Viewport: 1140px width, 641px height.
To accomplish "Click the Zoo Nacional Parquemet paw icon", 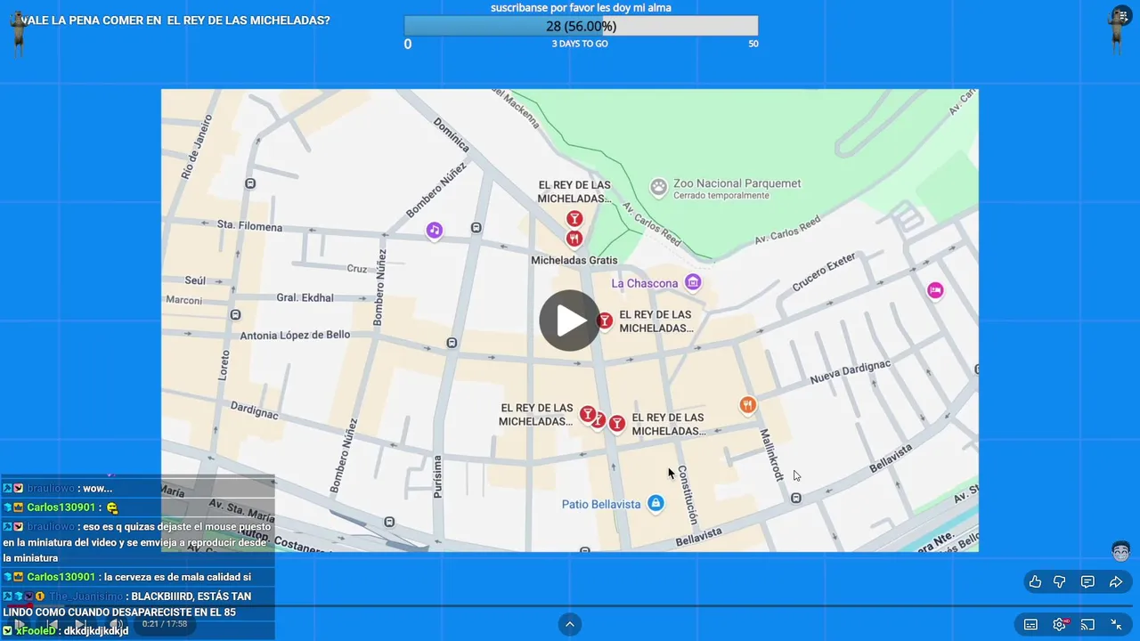I will pos(658,187).
